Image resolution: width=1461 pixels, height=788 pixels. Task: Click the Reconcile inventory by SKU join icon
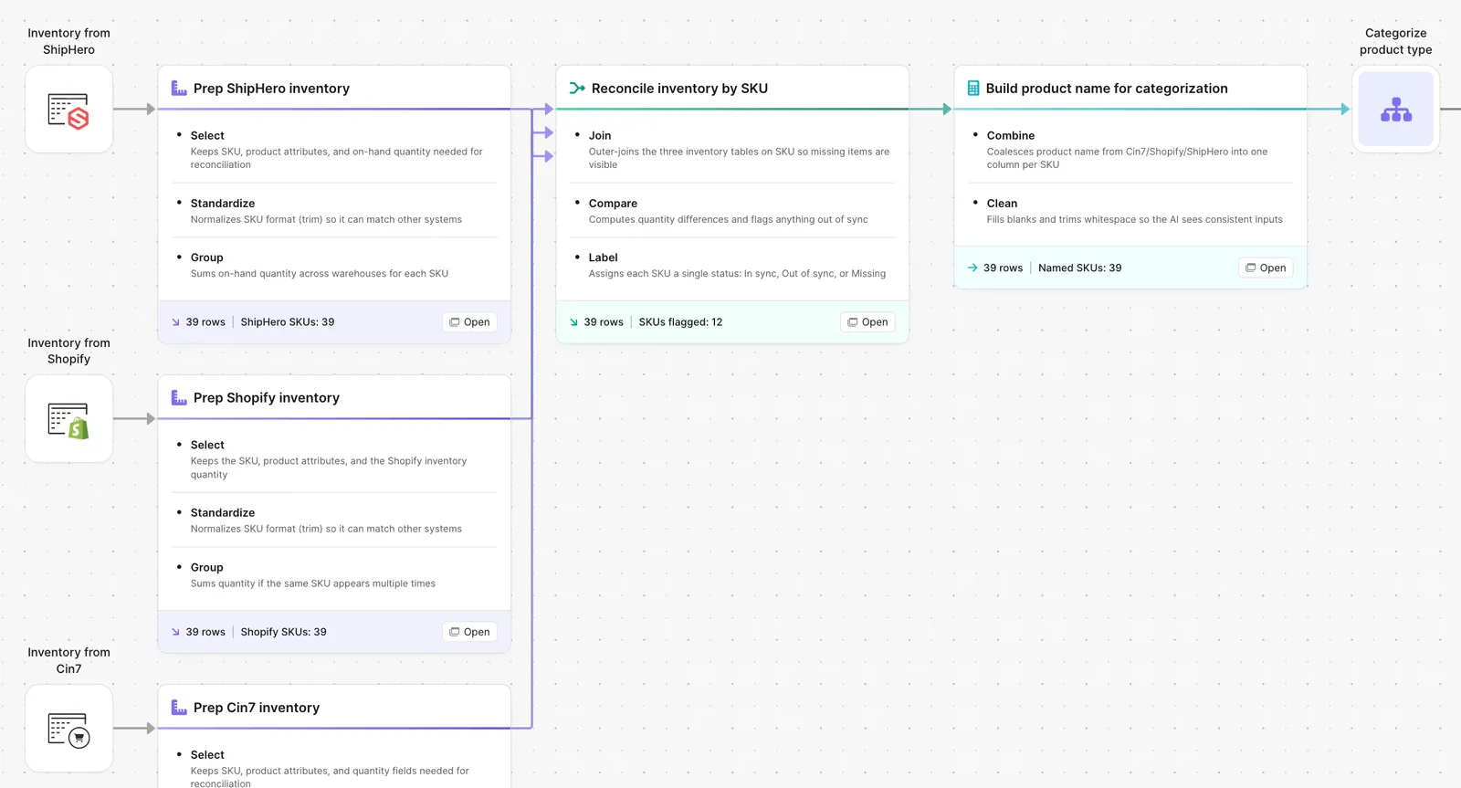pyautogui.click(x=577, y=89)
